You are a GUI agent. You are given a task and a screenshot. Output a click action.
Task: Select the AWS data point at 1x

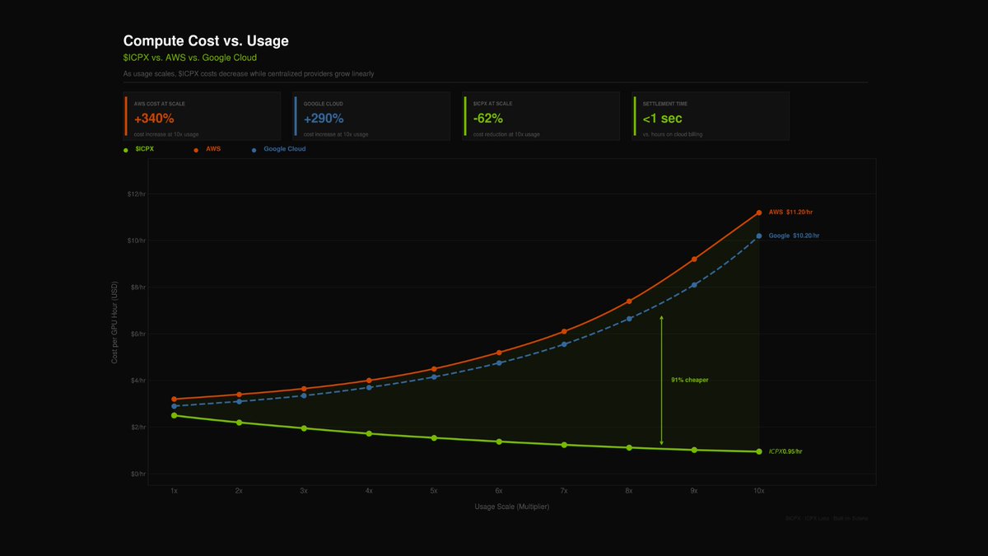pyautogui.click(x=174, y=399)
